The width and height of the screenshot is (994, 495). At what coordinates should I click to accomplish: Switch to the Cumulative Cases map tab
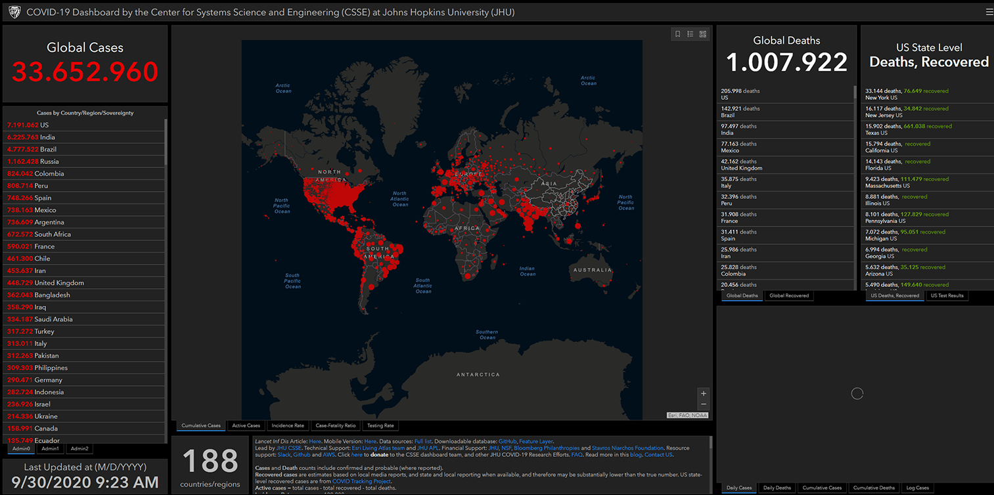click(201, 425)
